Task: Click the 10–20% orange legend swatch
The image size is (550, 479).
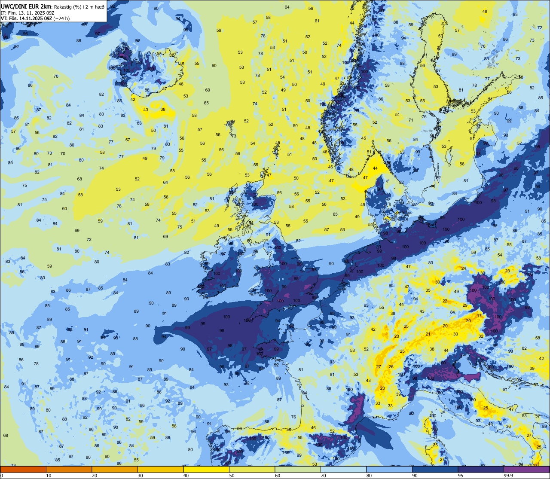Action: 69,469
